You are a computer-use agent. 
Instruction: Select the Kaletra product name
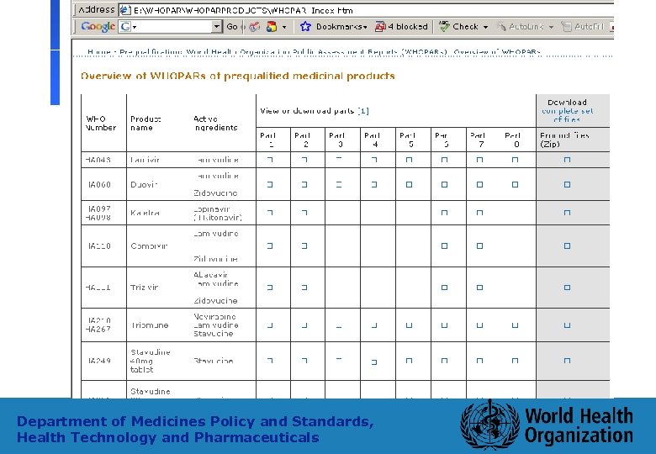(145, 213)
